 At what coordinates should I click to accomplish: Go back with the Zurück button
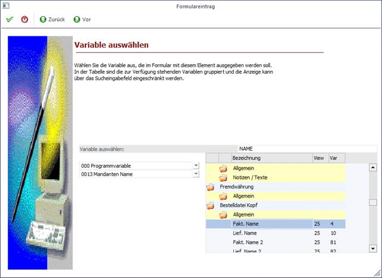point(52,20)
